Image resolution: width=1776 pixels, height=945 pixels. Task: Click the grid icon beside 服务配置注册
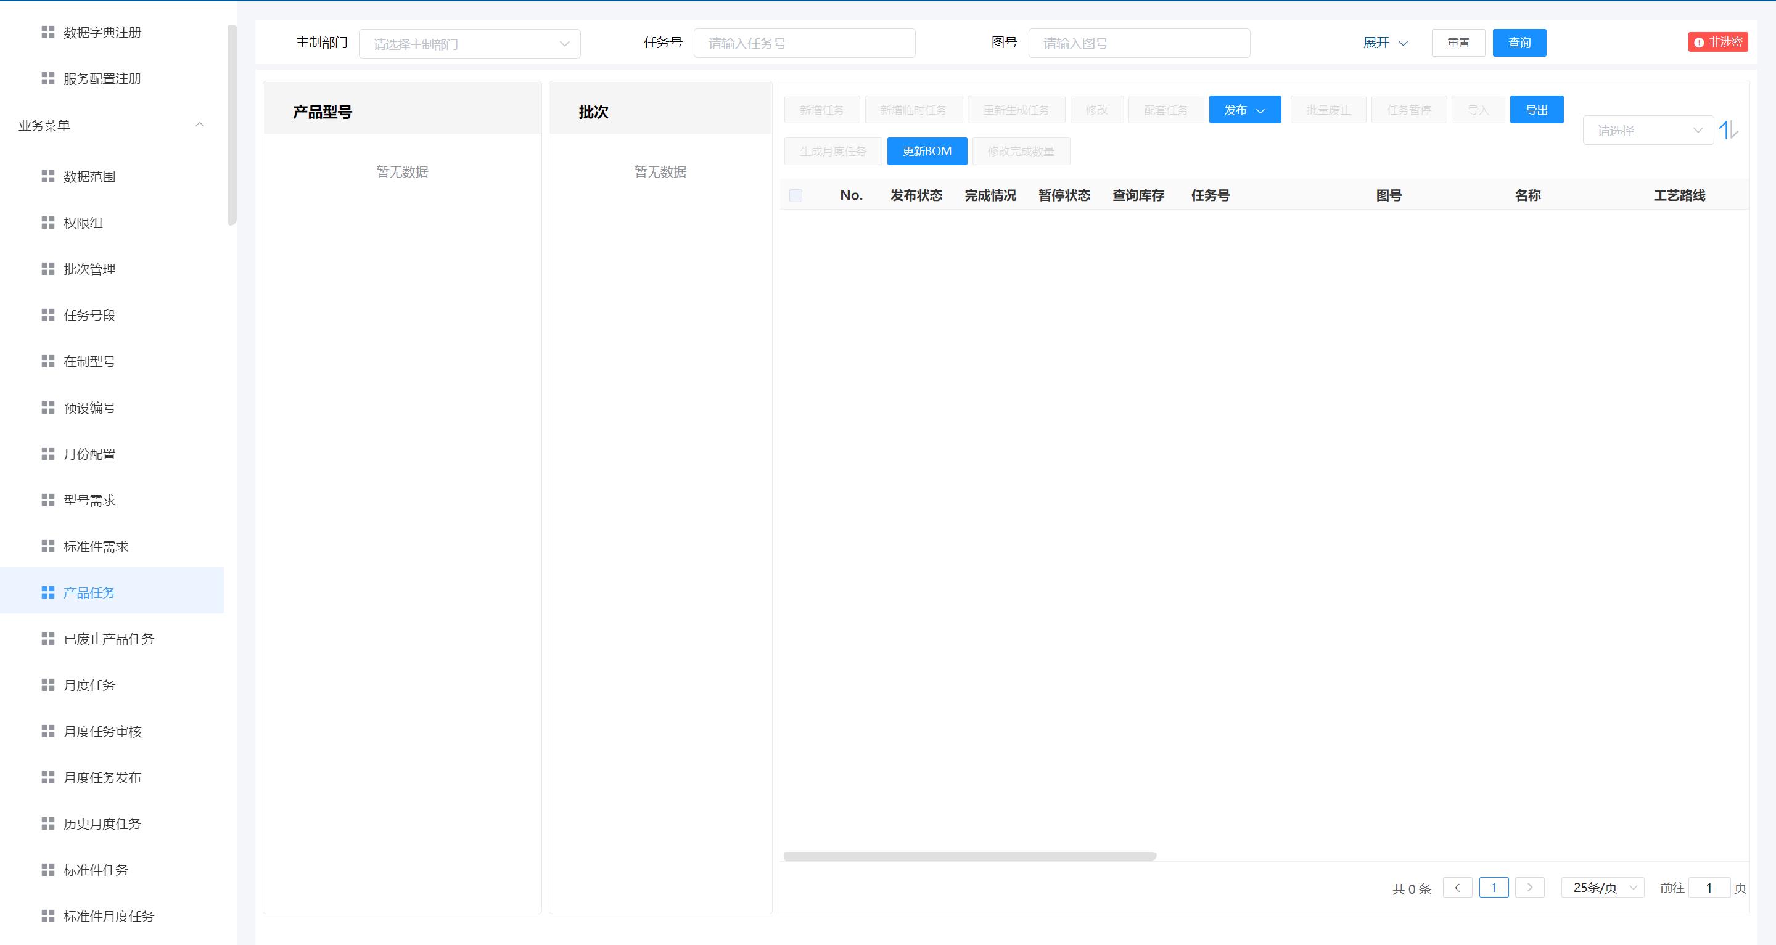[x=47, y=78]
